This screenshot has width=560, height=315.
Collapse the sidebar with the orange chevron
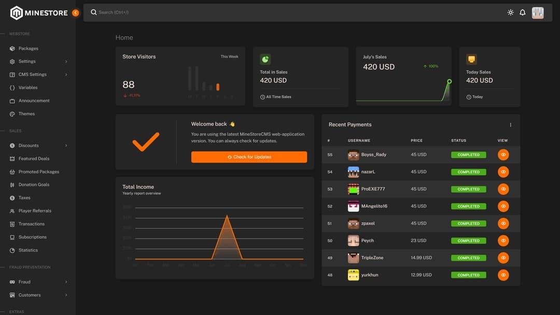coord(75,12)
